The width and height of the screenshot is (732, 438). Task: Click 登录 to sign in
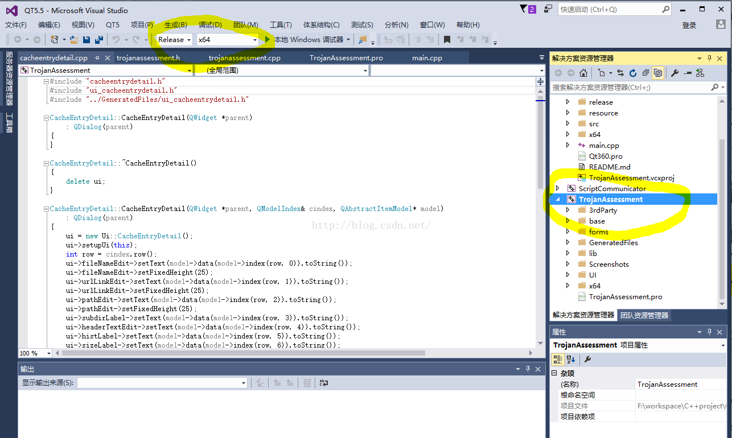[x=689, y=25]
